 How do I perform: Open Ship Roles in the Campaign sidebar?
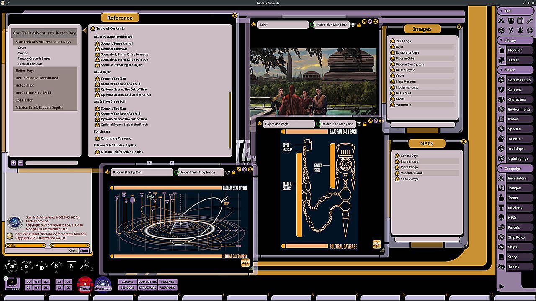(515, 237)
